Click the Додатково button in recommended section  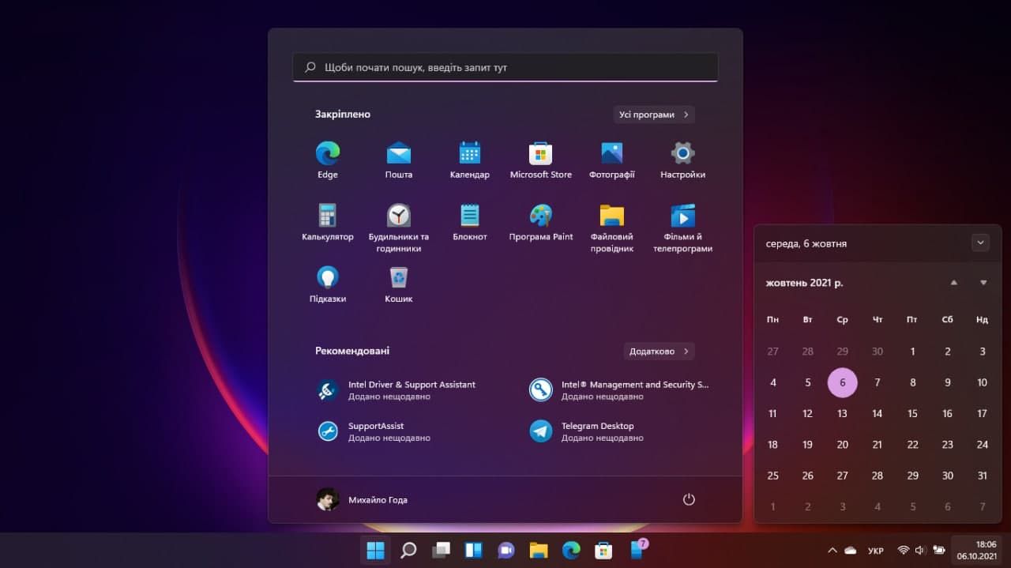659,351
